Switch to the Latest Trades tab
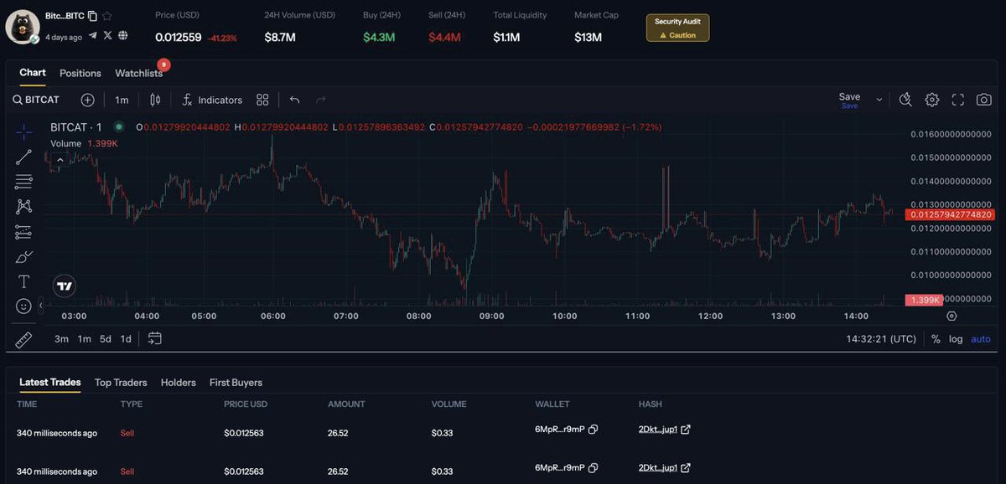Screen dimensions: 1006x484 (50, 382)
